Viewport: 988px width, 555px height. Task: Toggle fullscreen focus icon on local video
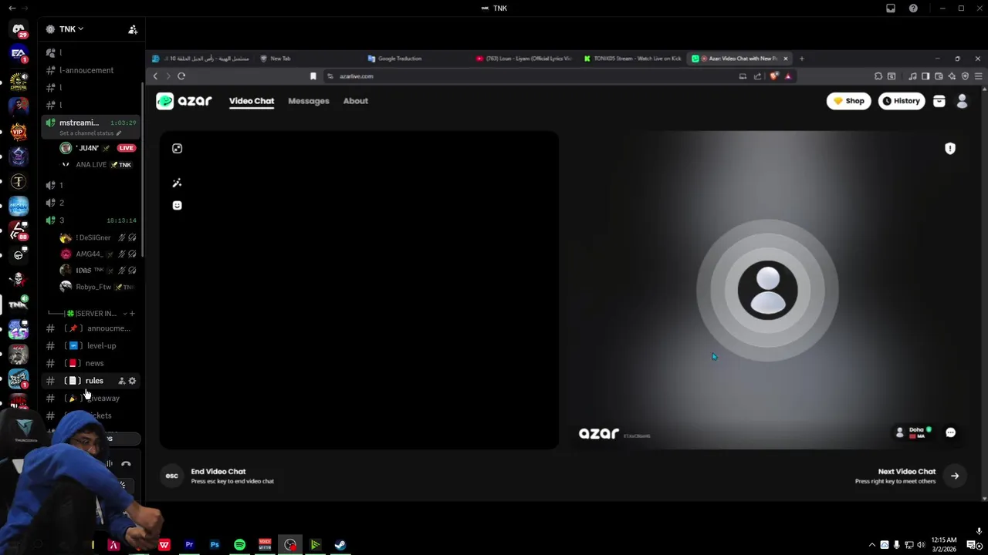tap(177, 149)
